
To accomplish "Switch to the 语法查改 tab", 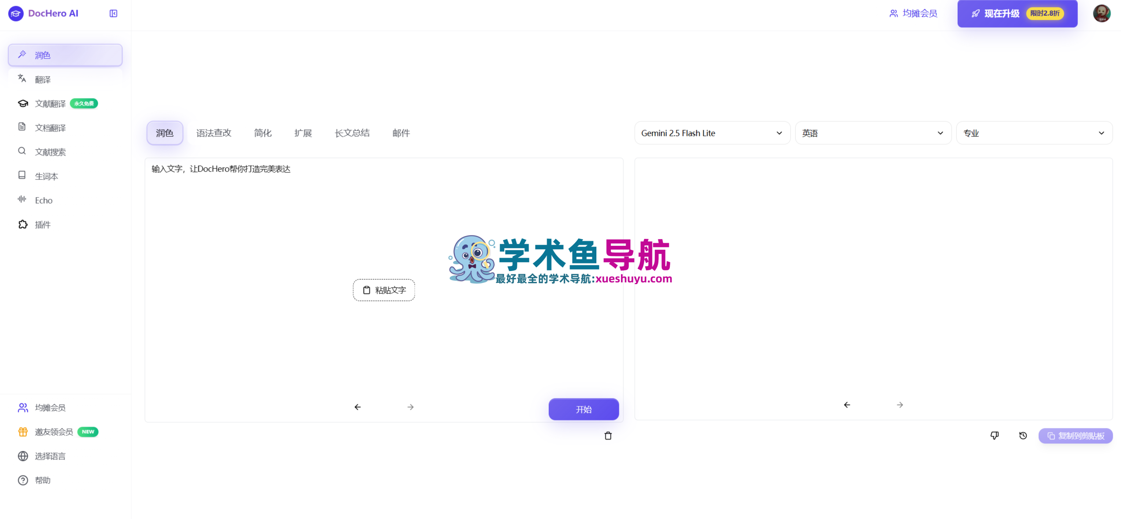I will click(x=214, y=133).
